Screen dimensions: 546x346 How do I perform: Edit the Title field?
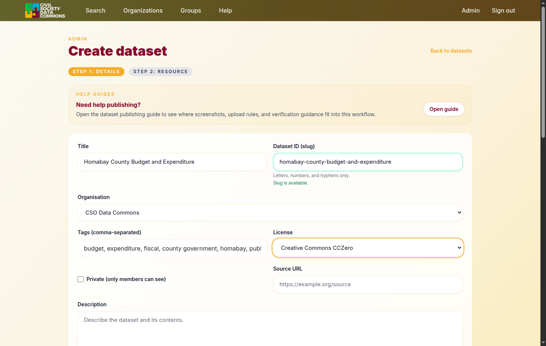coord(172,162)
